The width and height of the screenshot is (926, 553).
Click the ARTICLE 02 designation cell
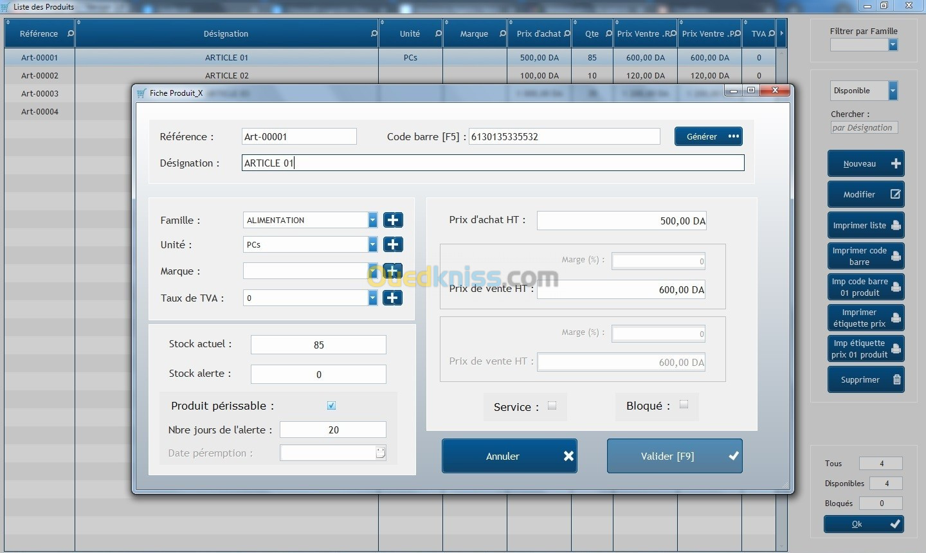226,75
